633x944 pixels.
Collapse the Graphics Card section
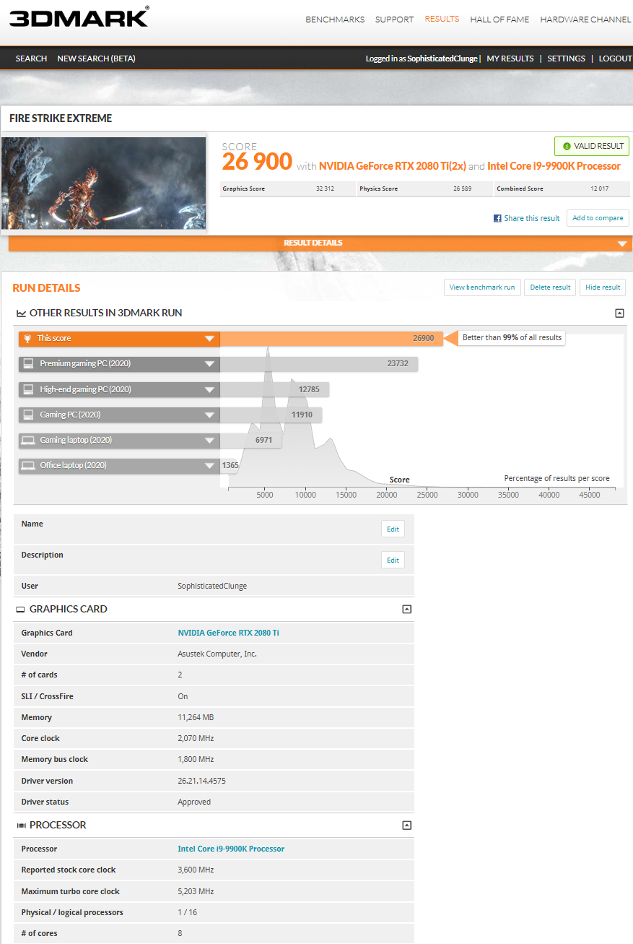[406, 609]
